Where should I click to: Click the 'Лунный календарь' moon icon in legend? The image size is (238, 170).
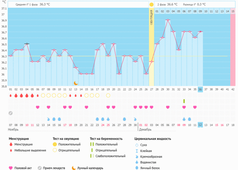(74, 168)
